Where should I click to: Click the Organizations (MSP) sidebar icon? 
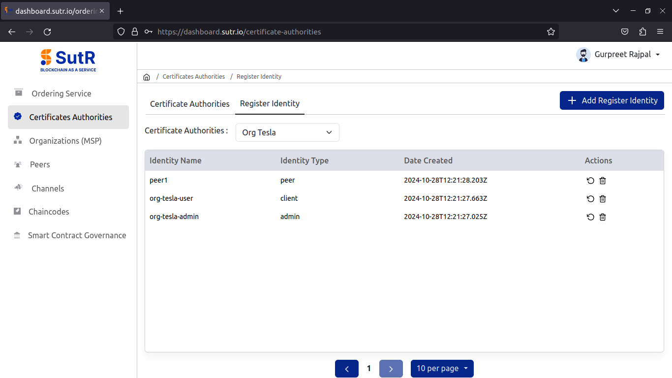click(18, 140)
